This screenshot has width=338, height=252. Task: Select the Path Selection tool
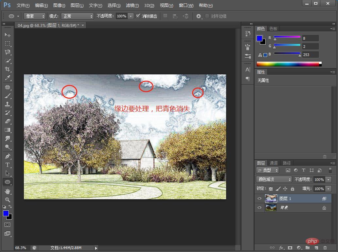click(x=8, y=173)
